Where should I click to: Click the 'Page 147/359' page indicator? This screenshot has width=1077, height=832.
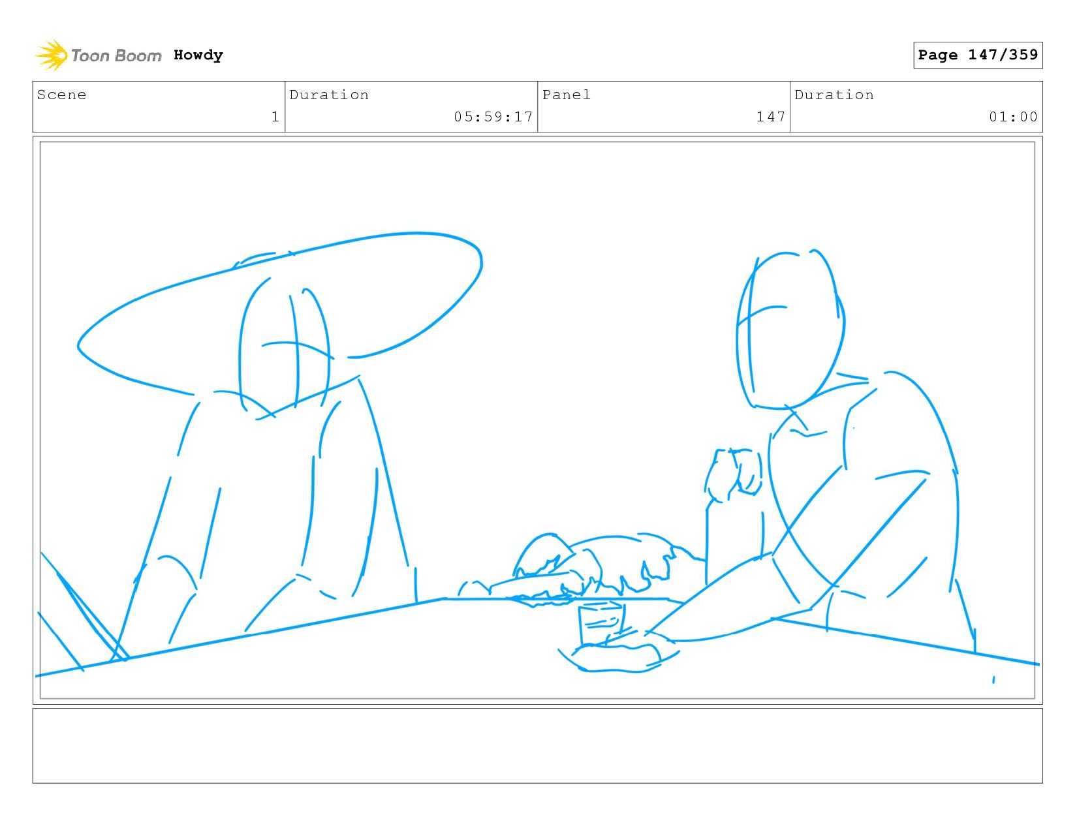coord(978,55)
